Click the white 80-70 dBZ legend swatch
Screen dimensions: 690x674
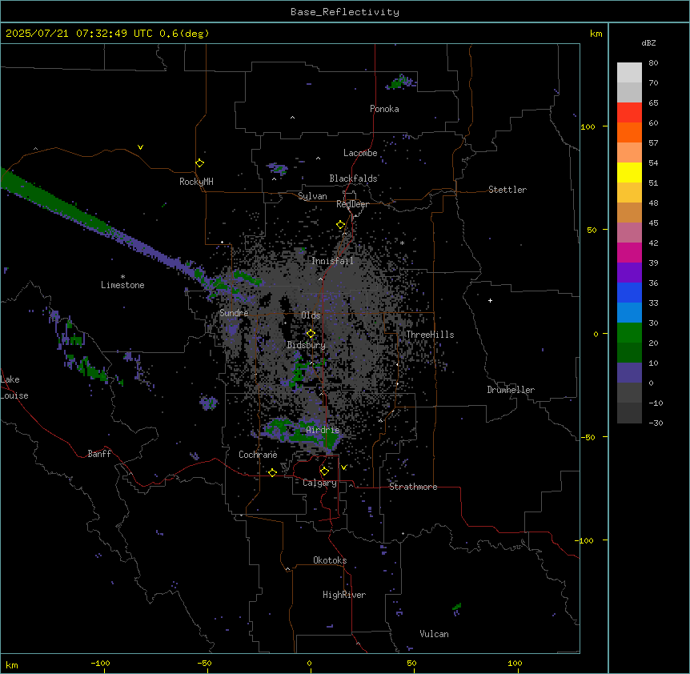coord(629,73)
